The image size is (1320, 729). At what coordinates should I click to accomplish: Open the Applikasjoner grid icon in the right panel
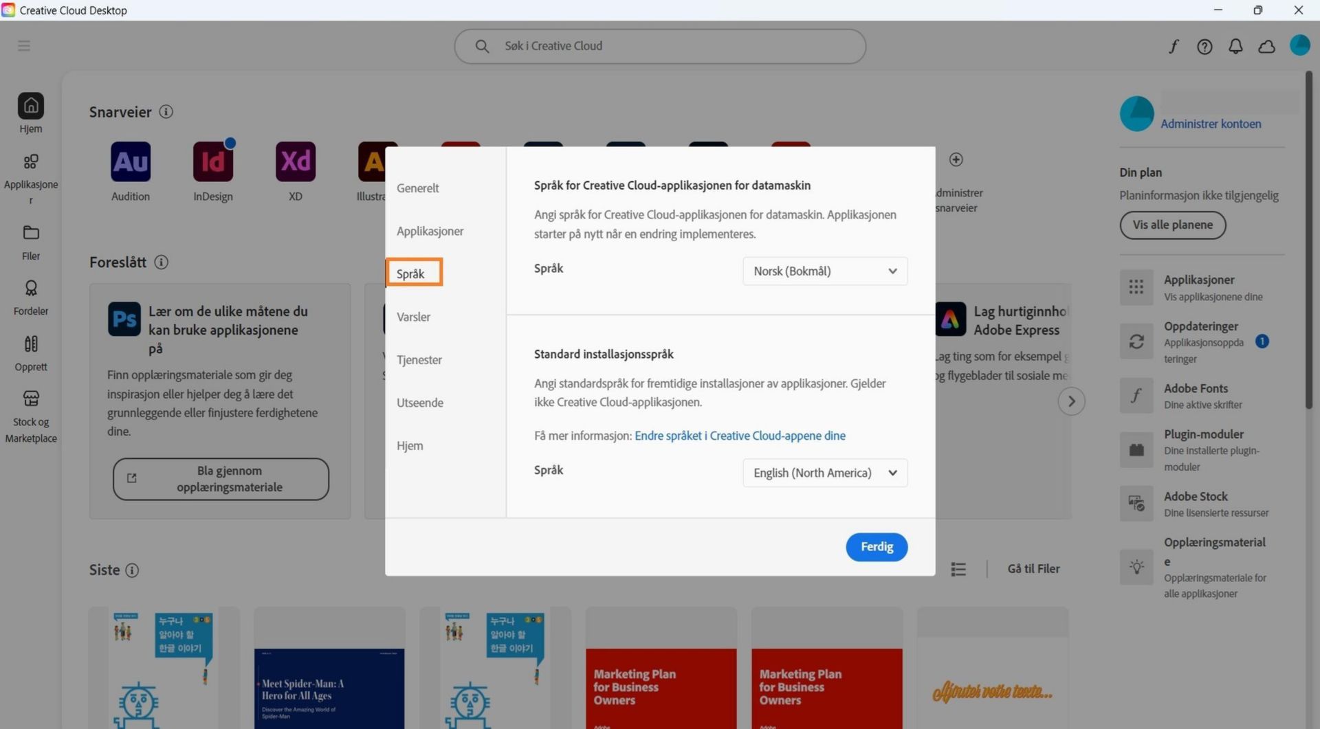pyautogui.click(x=1136, y=287)
